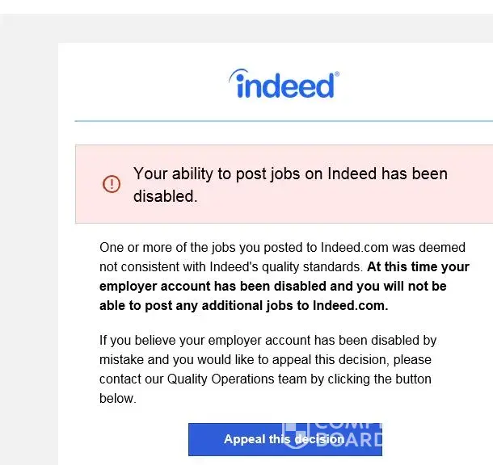Click the registered trademark symbol beside the Indeed logo
493x465 pixels.
point(337,73)
